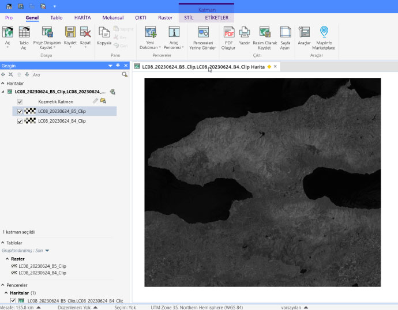398x310 pixels.
Task: Click the Yazdır printer icon
Action: coord(245,36)
